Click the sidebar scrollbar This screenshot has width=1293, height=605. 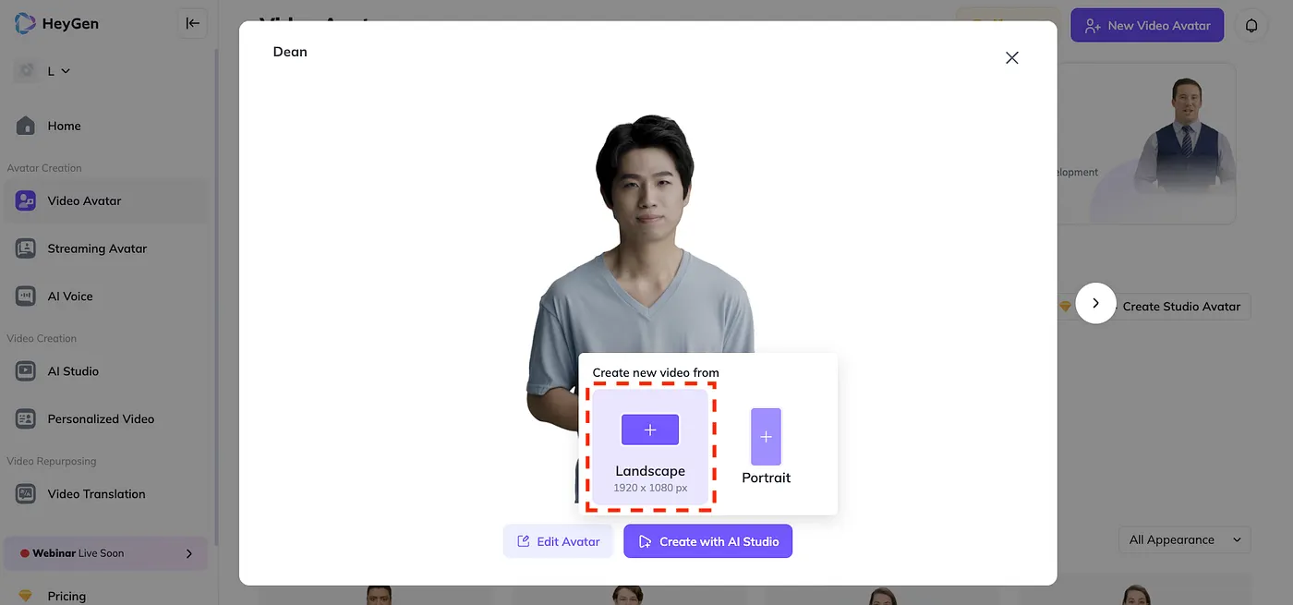215,296
